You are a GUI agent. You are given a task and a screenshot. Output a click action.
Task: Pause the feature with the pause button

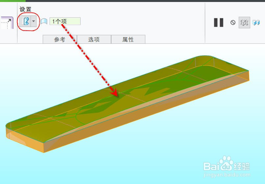[x=219, y=22]
